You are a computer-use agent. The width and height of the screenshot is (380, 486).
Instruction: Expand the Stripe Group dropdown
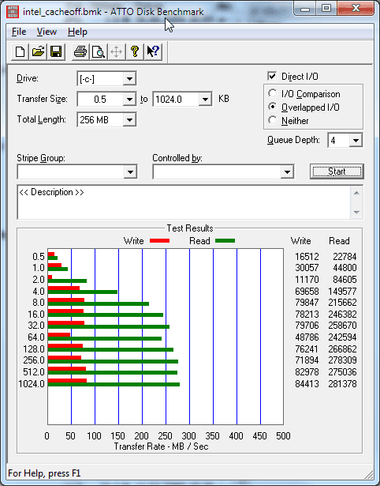[x=130, y=172]
